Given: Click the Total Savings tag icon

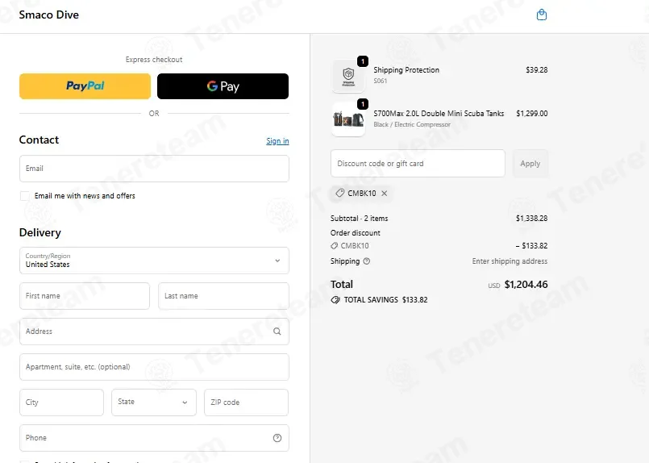Looking at the screenshot, I should (x=335, y=300).
